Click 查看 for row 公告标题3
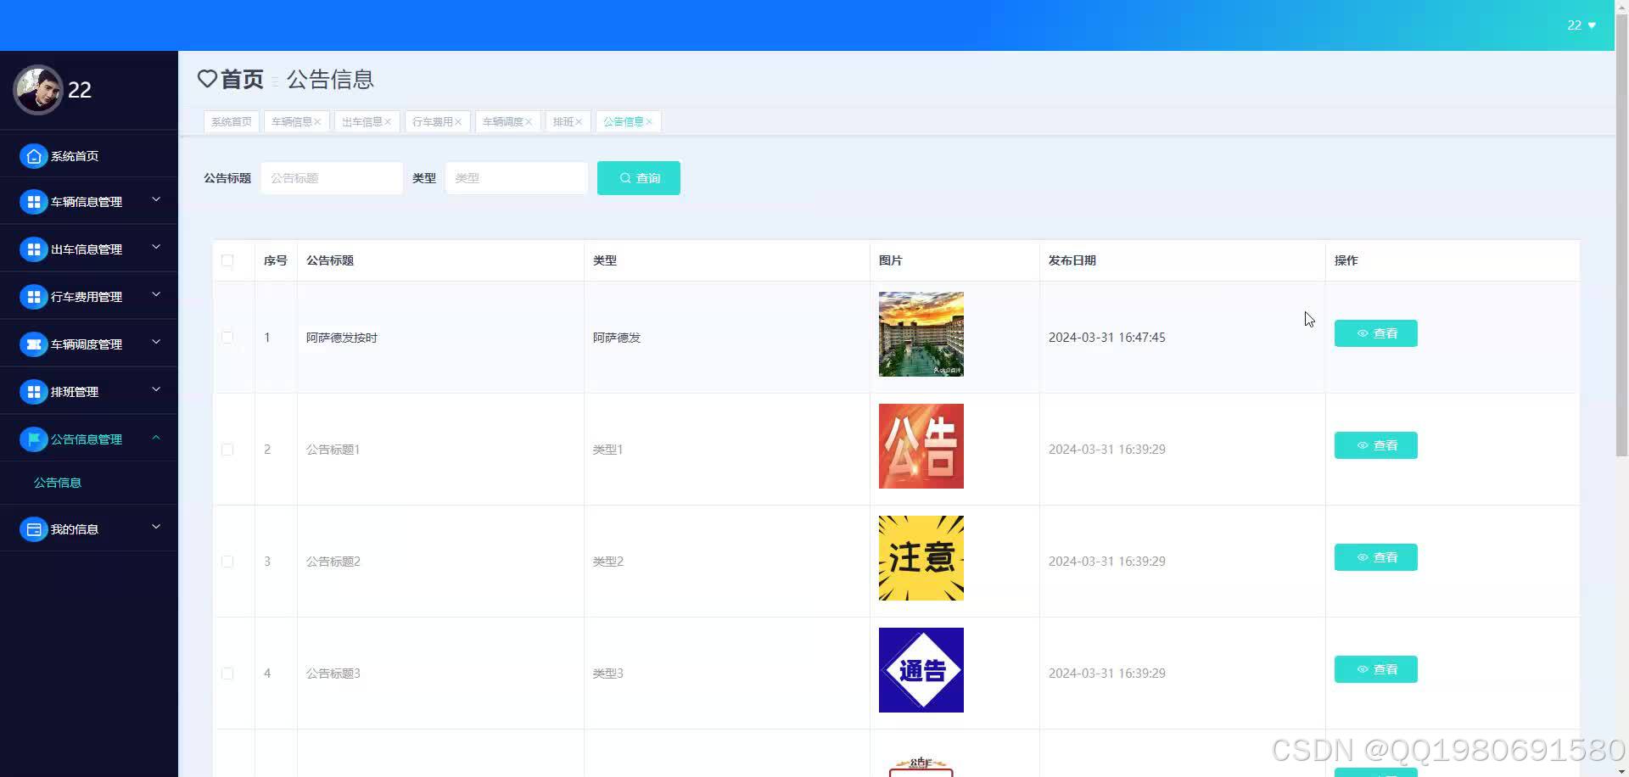This screenshot has width=1629, height=777. [1376, 669]
